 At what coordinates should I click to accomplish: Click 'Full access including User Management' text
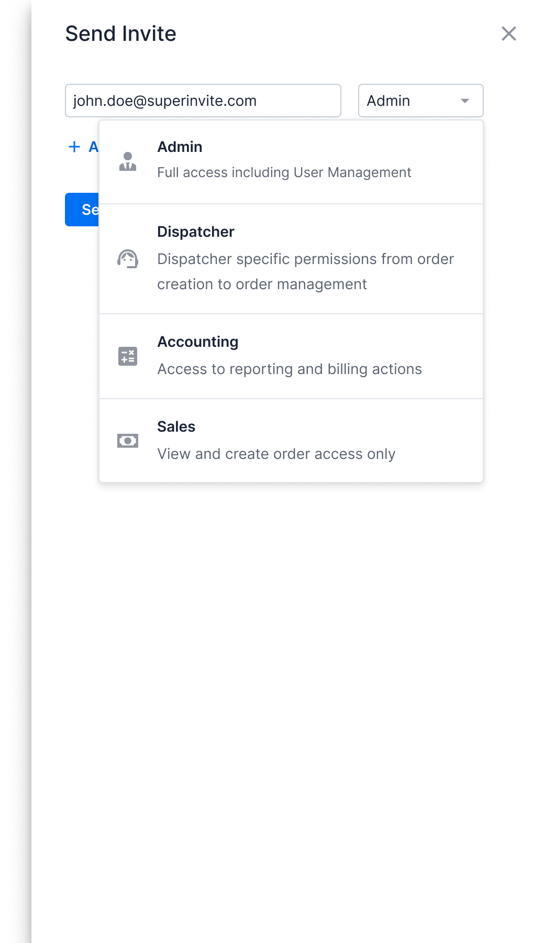(x=284, y=172)
